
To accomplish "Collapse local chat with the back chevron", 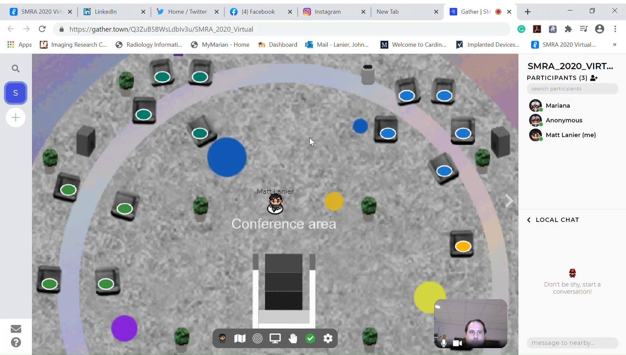I will 529,220.
